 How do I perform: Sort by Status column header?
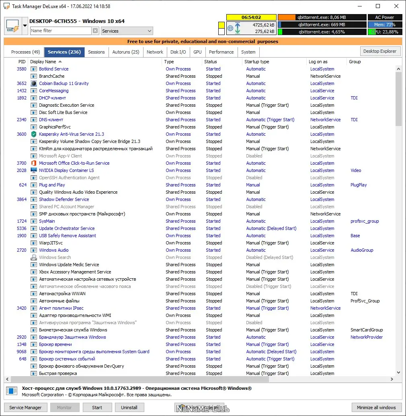pos(222,62)
